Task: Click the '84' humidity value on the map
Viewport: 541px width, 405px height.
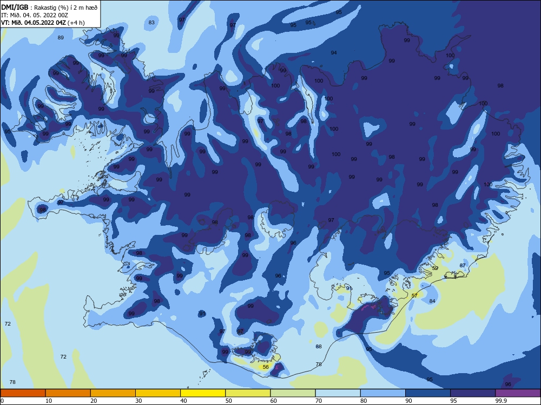Action: click(432, 301)
